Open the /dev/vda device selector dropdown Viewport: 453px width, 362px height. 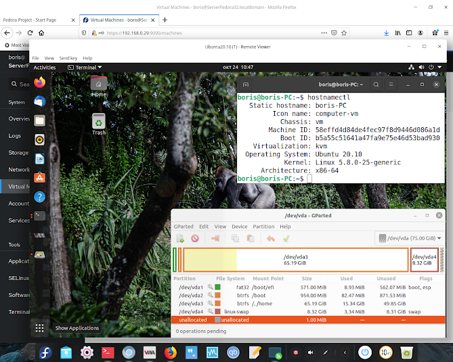(410, 238)
